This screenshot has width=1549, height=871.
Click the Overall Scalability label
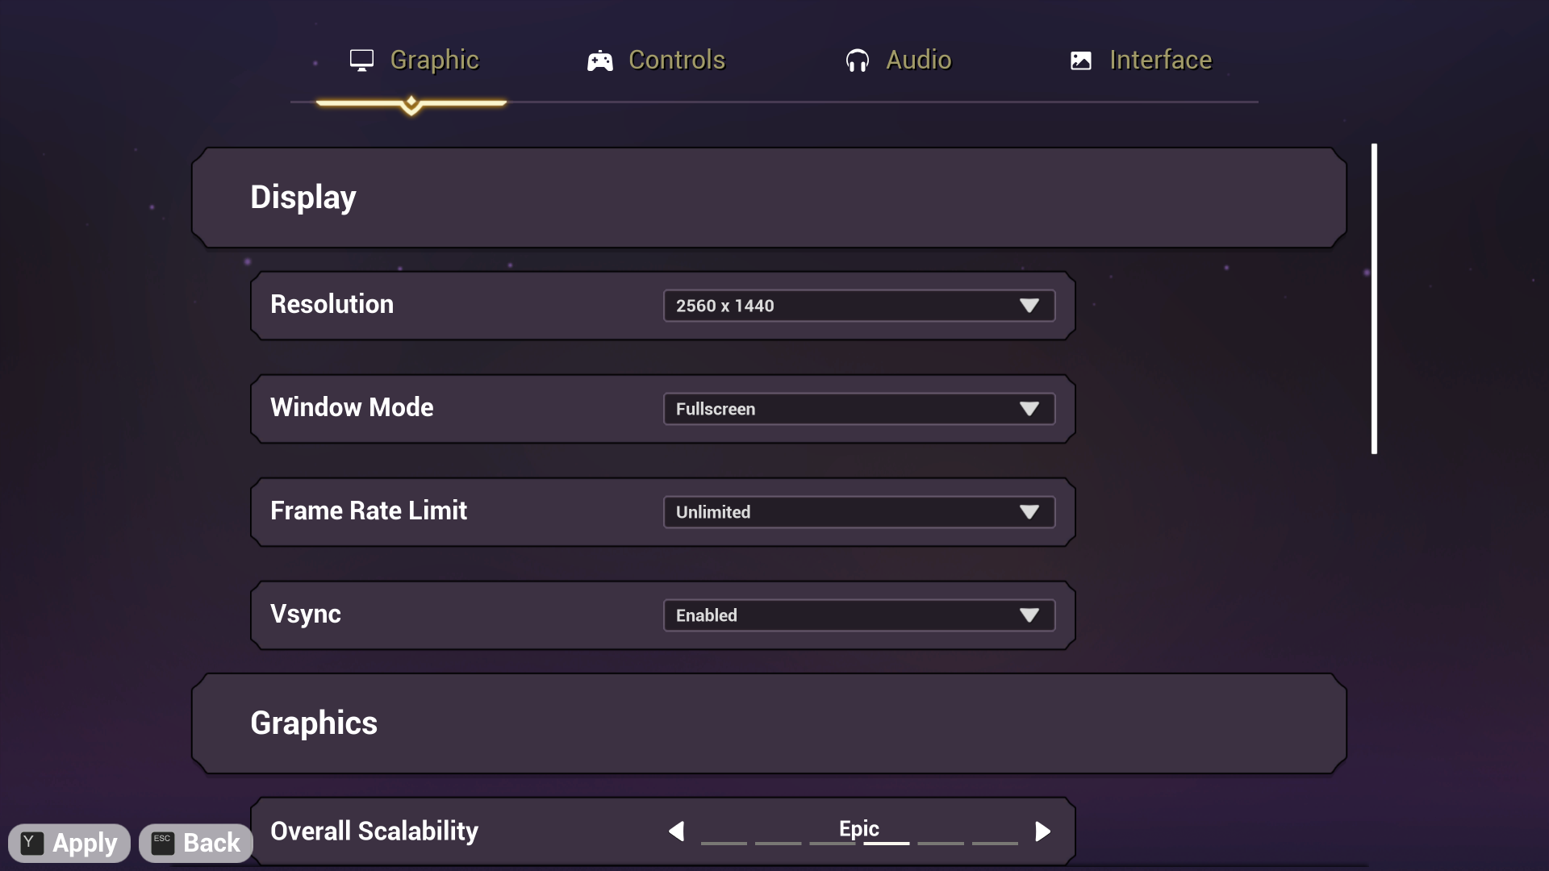tap(374, 831)
